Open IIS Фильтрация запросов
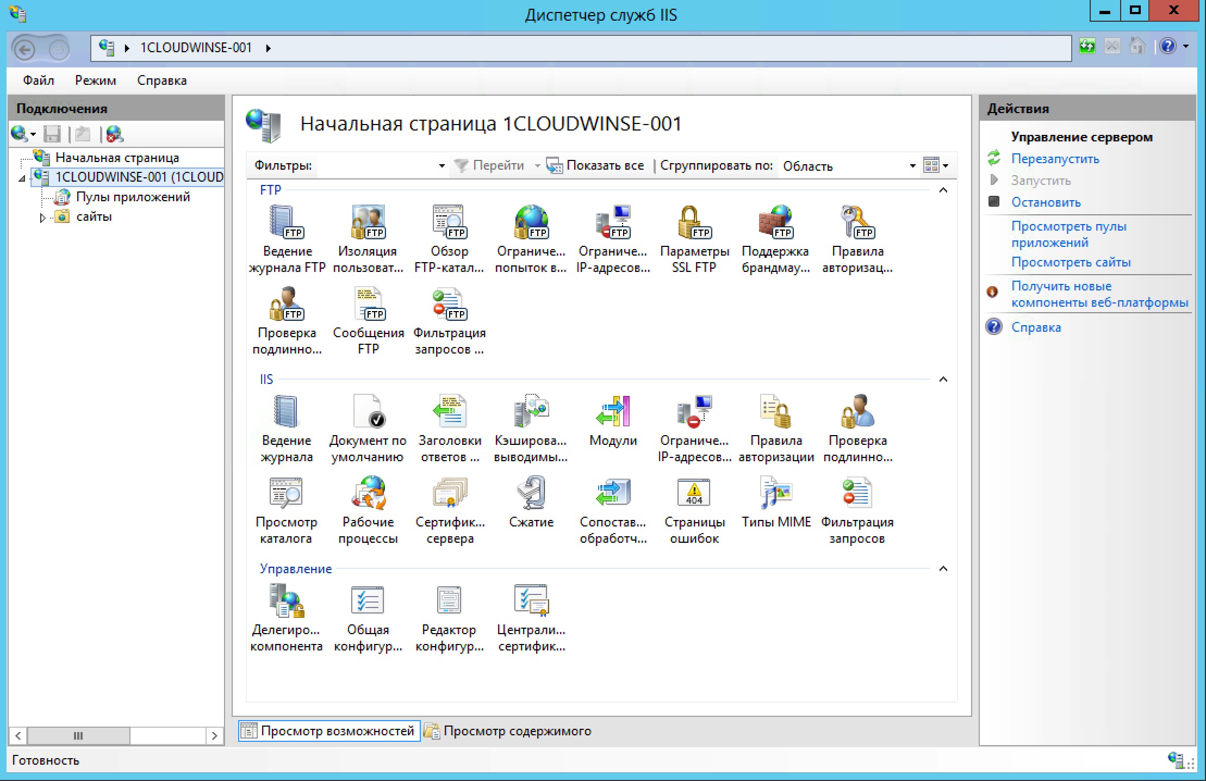 (857, 510)
